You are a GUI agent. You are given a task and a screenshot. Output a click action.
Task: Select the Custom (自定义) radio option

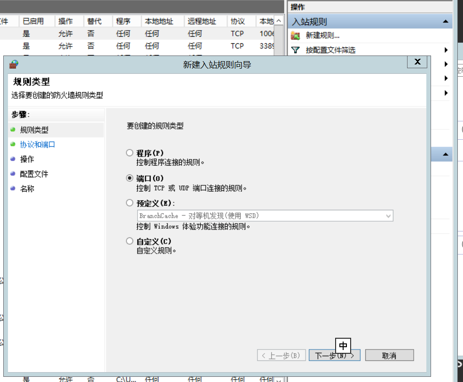130,241
